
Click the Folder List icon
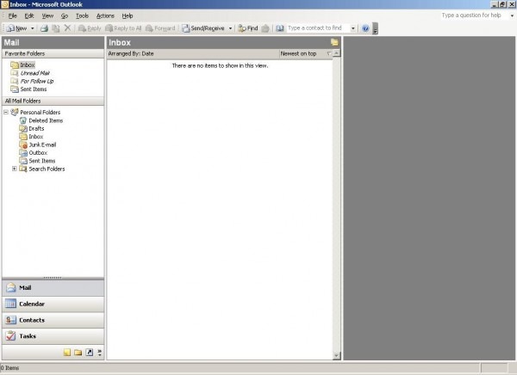click(x=78, y=353)
